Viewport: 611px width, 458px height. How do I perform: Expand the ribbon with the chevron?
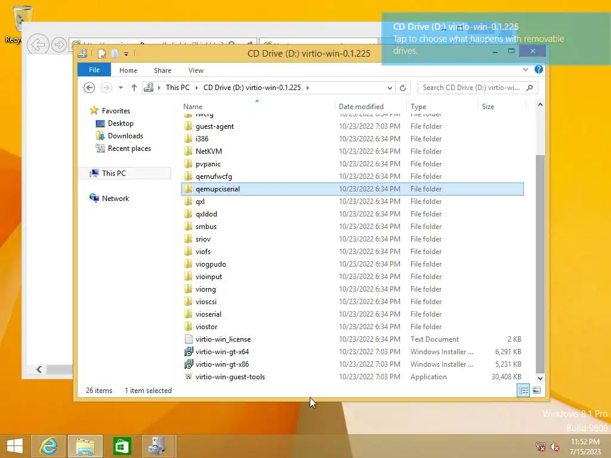525,70
